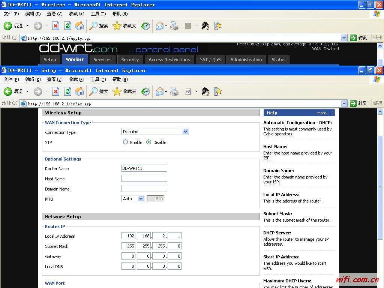
Task: Click the Setup page scrollbar up arrow
Action: (380, 112)
